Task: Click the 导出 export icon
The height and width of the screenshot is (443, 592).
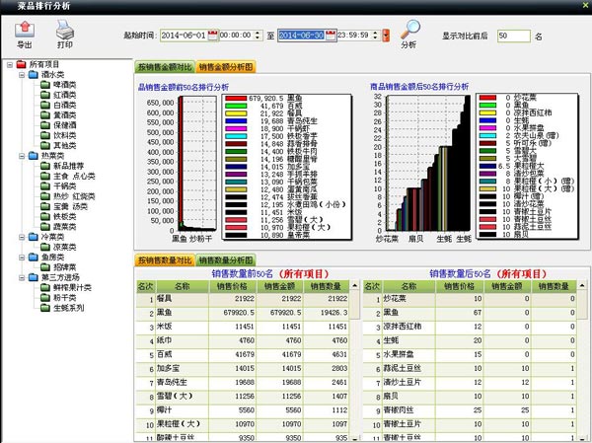Action: click(x=25, y=30)
